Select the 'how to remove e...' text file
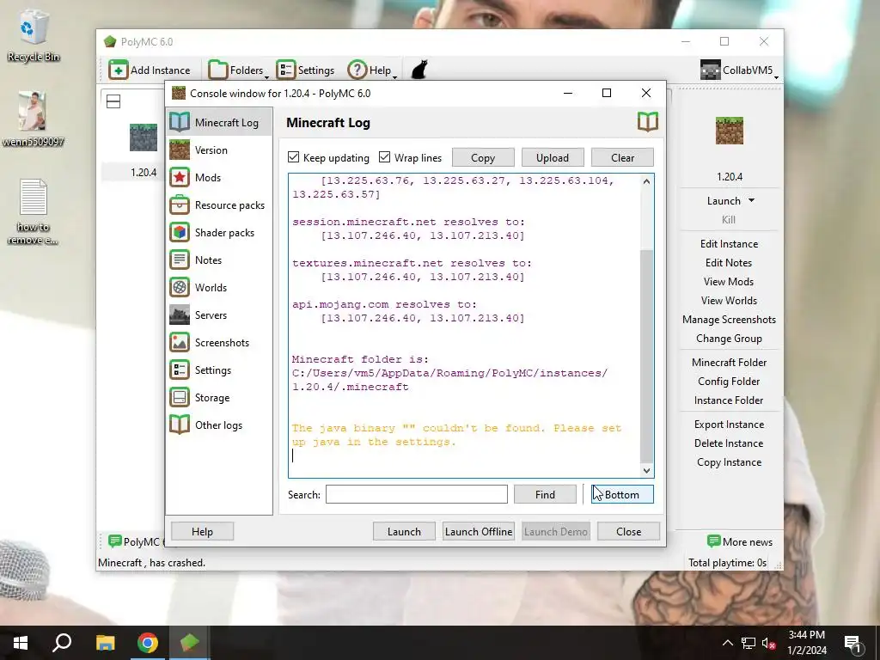Screen dimensions: 880x660 [33, 212]
